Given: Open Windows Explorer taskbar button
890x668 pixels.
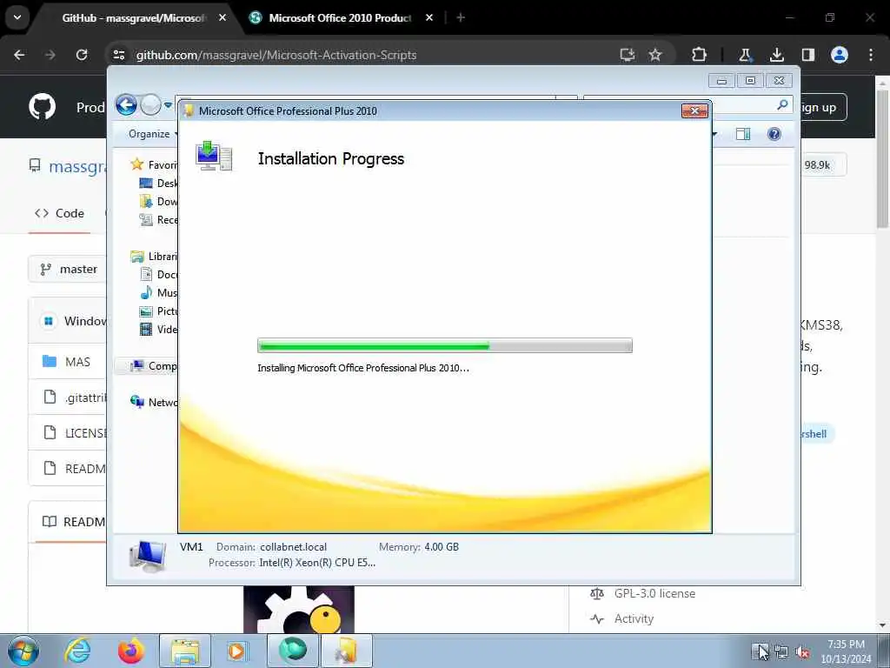Looking at the screenshot, I should click(185, 651).
